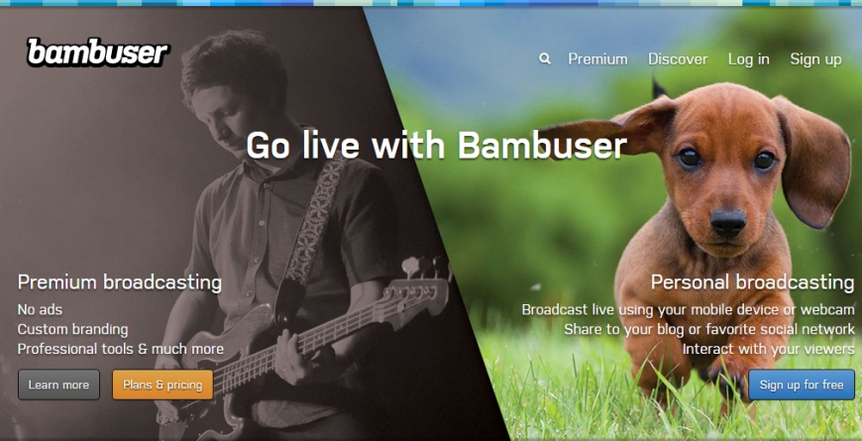862x441 pixels.
Task: Open Plans & pricing
Action: tap(162, 385)
